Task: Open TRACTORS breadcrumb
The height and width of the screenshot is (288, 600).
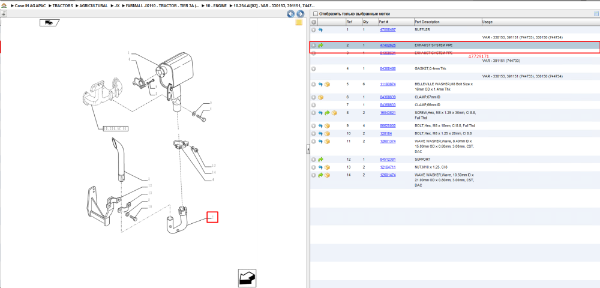Action: [x=63, y=6]
